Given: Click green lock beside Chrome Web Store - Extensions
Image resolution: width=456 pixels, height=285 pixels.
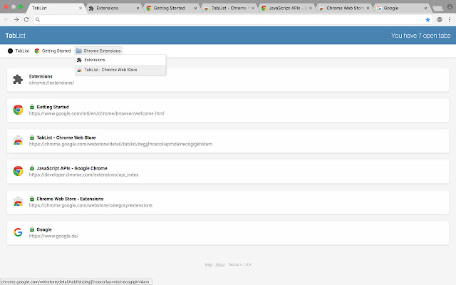Looking at the screenshot, I should pos(32,199).
